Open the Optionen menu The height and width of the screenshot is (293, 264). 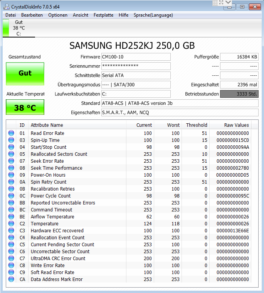coord(58,15)
